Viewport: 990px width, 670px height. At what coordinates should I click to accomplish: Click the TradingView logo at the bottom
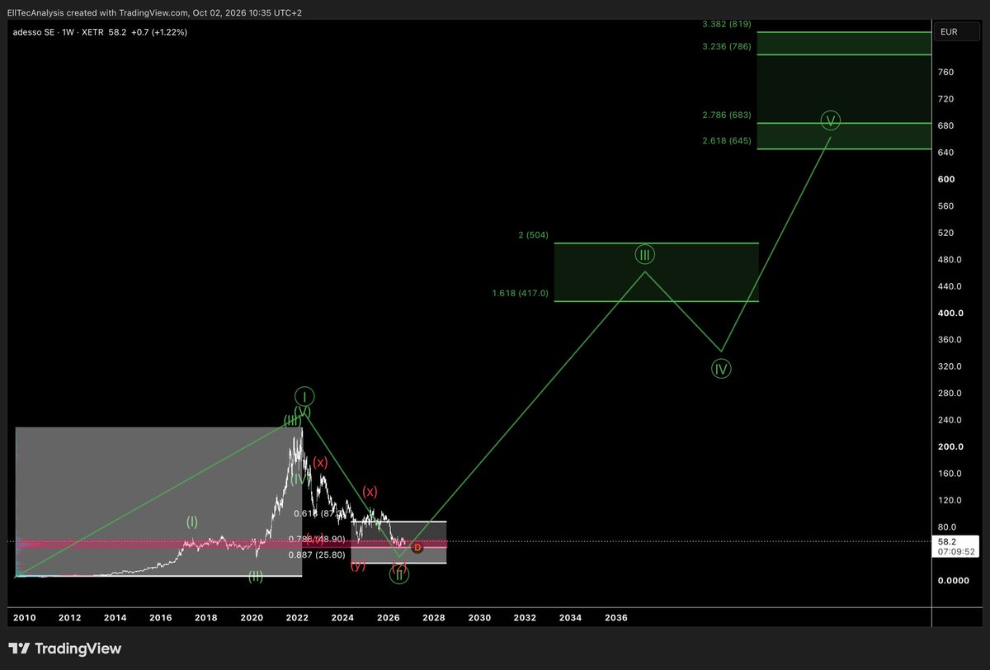point(65,649)
